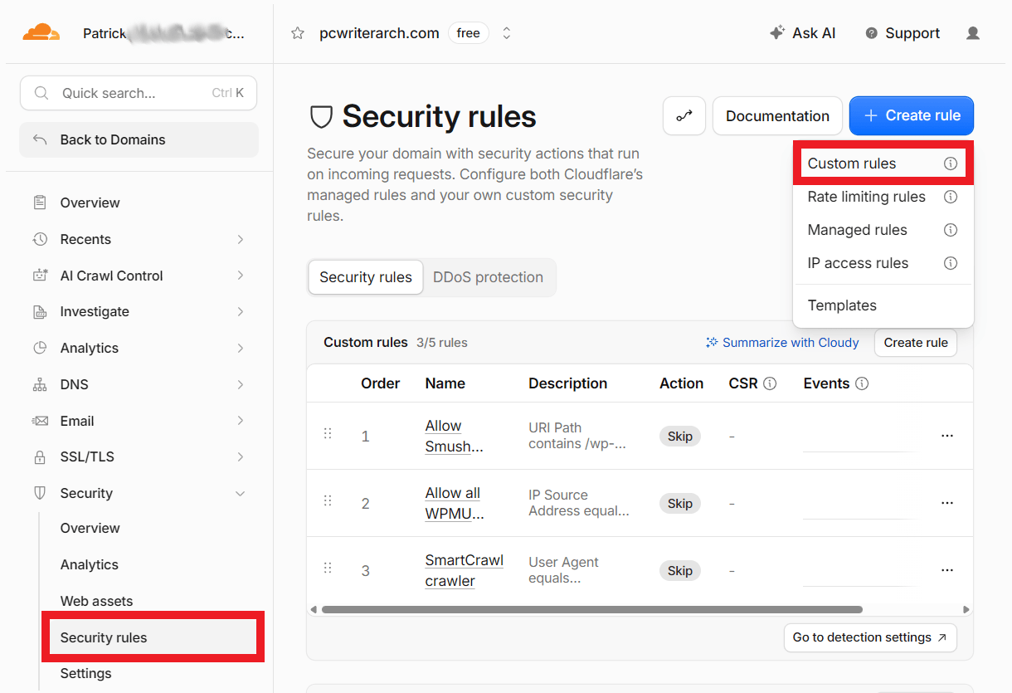
Task: Switch to the Security rules tab
Action: [366, 277]
